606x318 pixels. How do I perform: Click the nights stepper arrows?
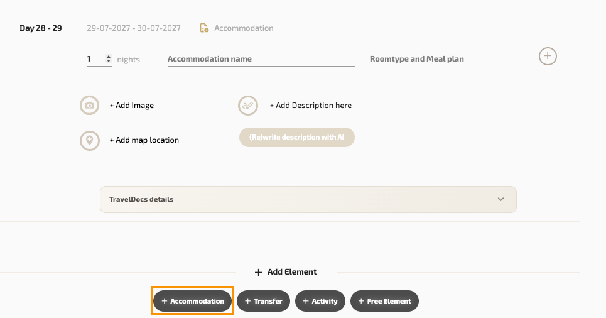[x=109, y=59]
